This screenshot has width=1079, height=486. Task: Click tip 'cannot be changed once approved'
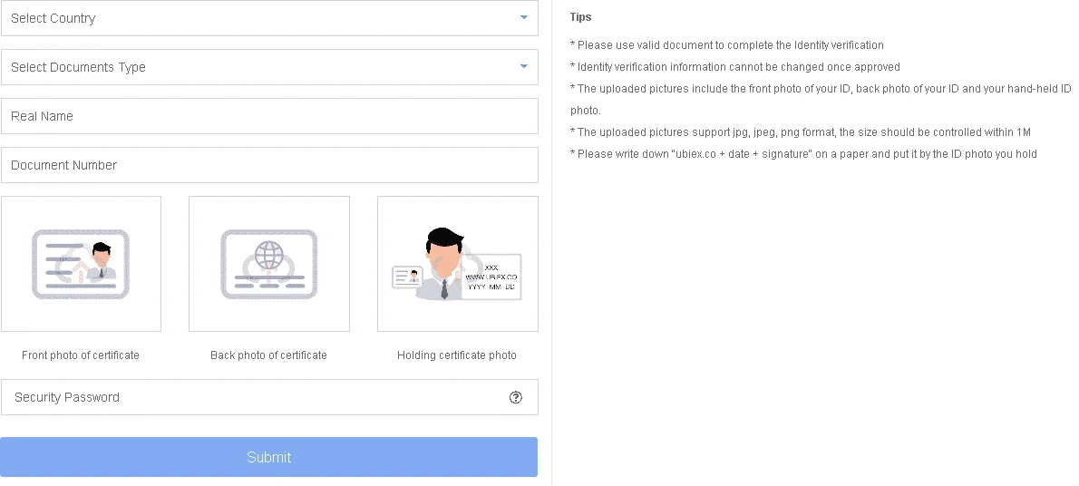(x=735, y=67)
